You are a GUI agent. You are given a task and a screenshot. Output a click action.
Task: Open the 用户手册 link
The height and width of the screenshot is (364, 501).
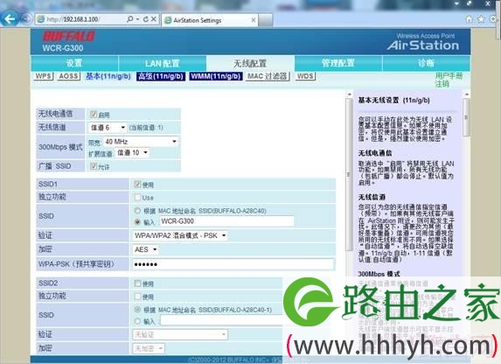pos(449,76)
